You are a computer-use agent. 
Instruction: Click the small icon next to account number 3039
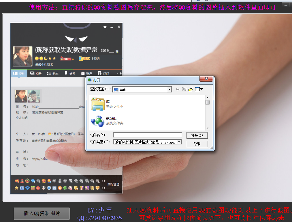(x=117, y=51)
